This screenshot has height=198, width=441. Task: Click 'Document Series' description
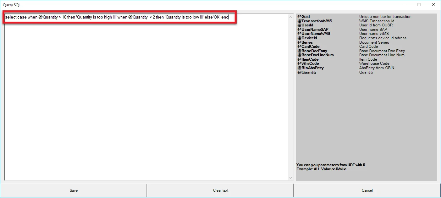[x=374, y=42]
